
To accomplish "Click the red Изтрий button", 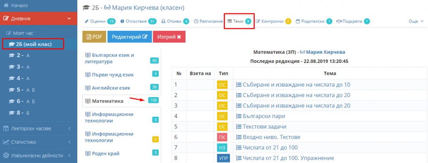I will coord(169,37).
